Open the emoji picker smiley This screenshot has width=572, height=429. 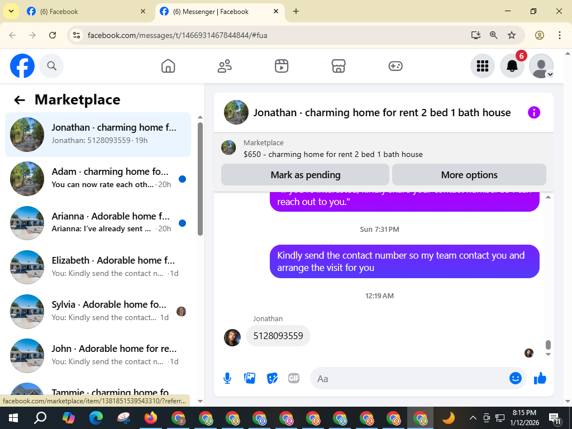516,378
